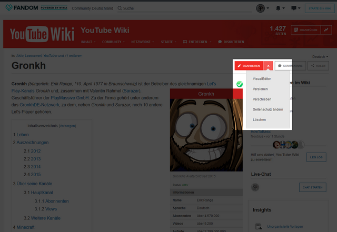Click the Live-Chat user avatar
The height and width of the screenshot is (232, 337).
pos(255,187)
